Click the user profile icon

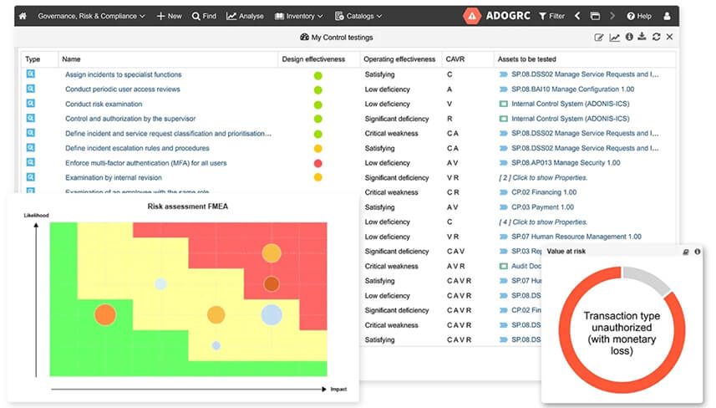pyautogui.click(x=667, y=16)
